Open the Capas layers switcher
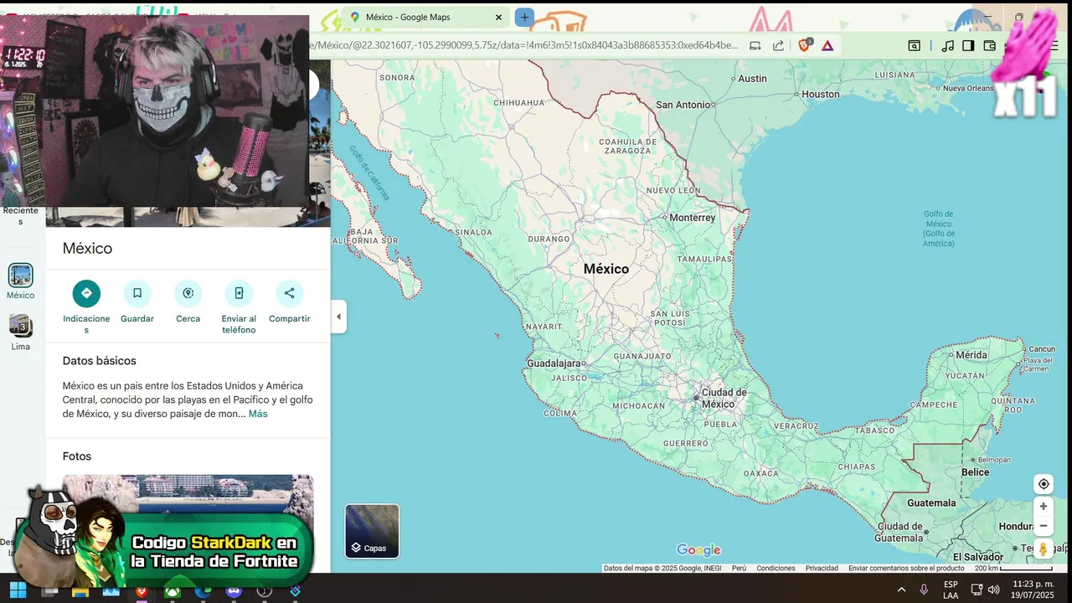 372,531
